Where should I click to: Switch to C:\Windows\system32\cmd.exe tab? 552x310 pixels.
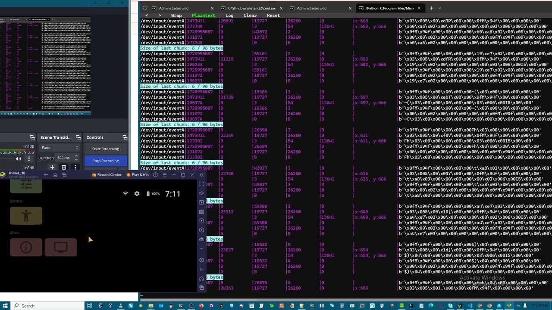point(251,8)
